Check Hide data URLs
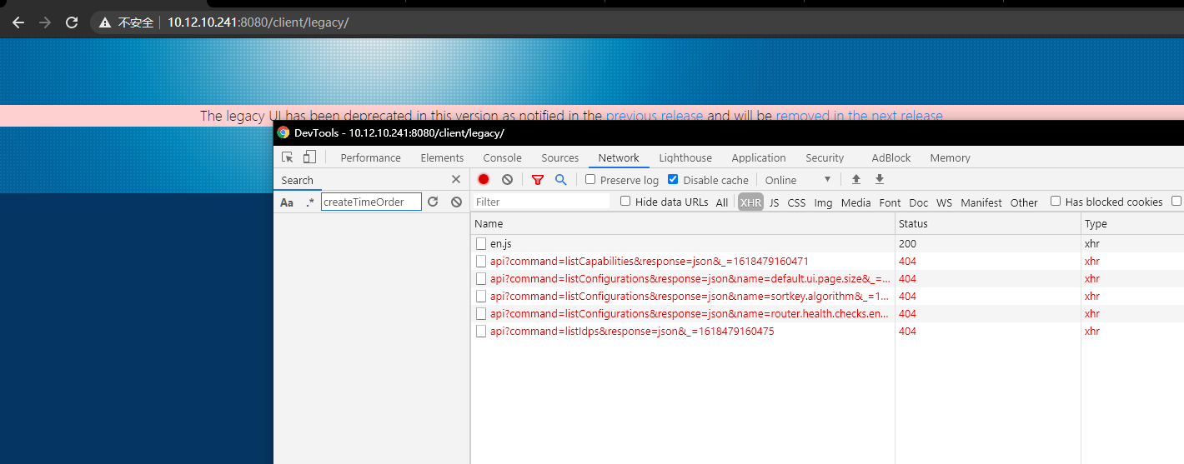 tap(626, 202)
